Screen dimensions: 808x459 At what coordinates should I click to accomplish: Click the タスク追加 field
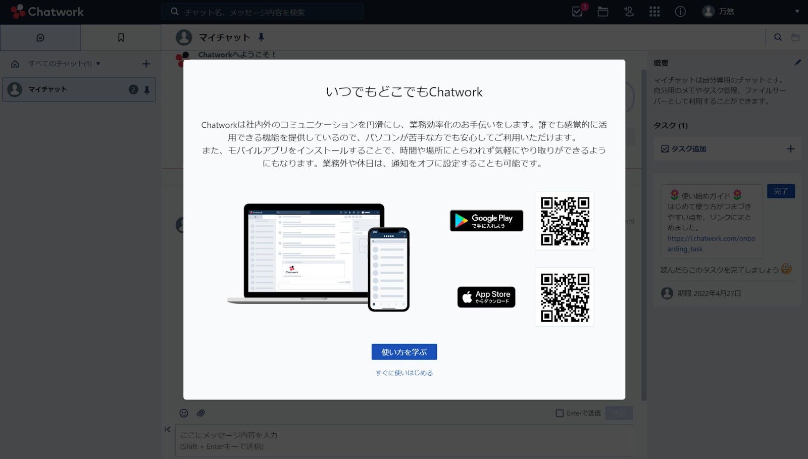[x=727, y=149]
